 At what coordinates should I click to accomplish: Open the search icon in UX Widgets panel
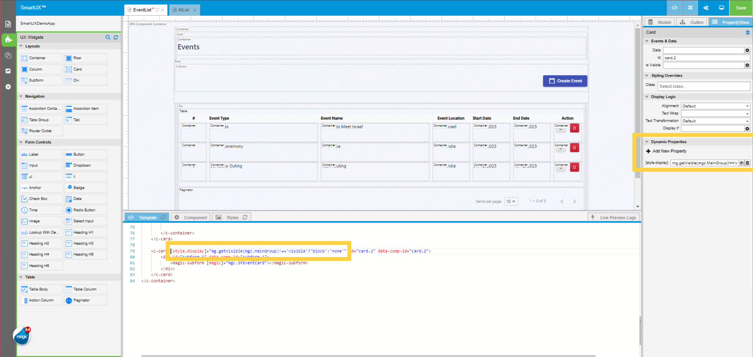pyautogui.click(x=108, y=37)
